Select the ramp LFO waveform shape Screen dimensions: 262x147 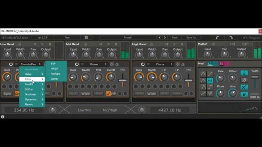click(203, 94)
